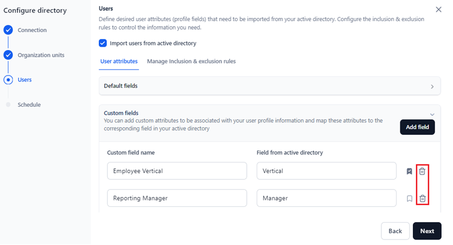Go to Connection step
Screen dimensions: 453x245
point(32,30)
